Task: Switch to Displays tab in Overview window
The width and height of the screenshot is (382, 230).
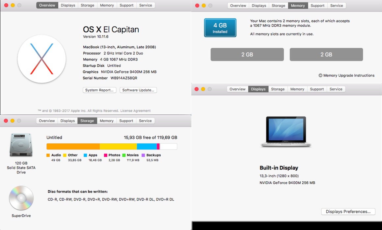Action: point(68,5)
